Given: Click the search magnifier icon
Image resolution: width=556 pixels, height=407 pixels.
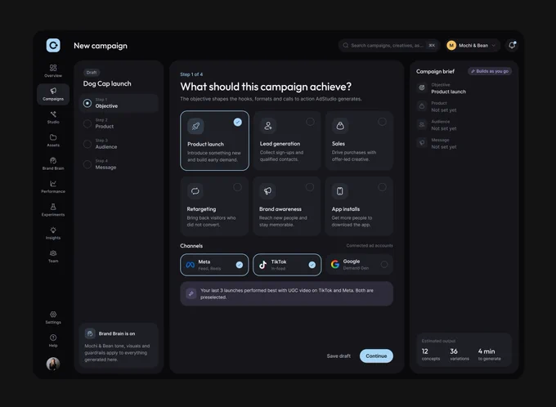Looking at the screenshot, I should coord(345,46).
